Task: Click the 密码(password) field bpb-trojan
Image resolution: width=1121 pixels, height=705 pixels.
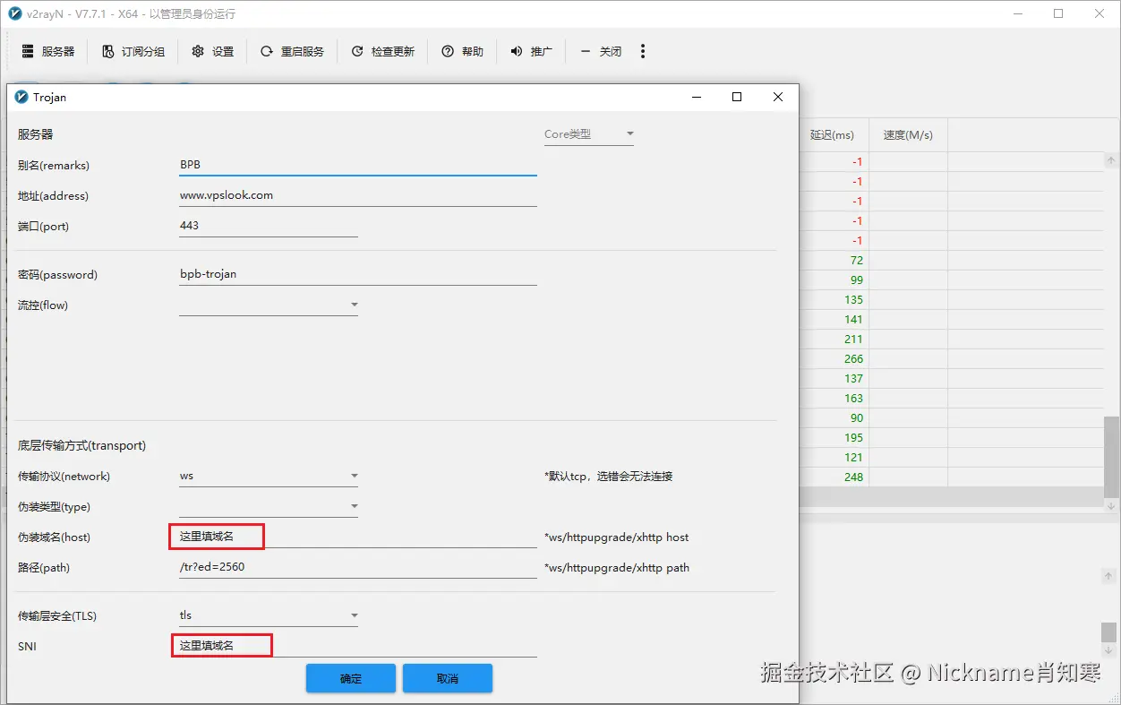Action: [x=358, y=274]
